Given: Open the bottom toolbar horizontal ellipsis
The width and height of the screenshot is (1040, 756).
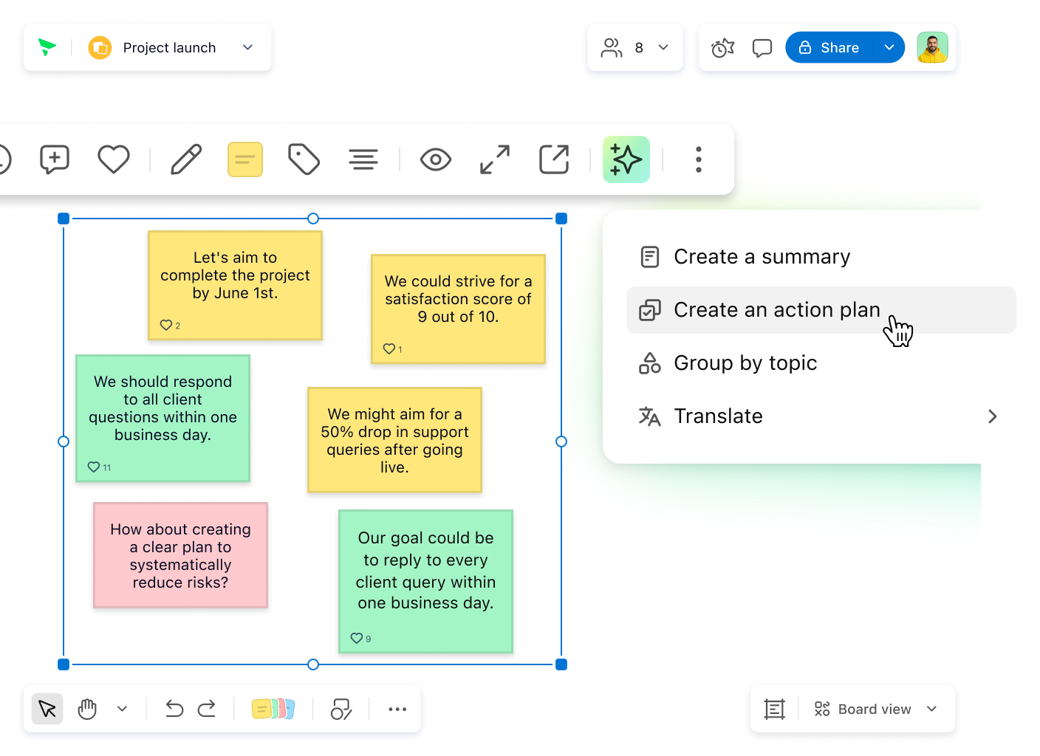Looking at the screenshot, I should [x=397, y=709].
